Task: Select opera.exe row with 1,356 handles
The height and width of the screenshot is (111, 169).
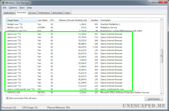Action: click(83, 47)
